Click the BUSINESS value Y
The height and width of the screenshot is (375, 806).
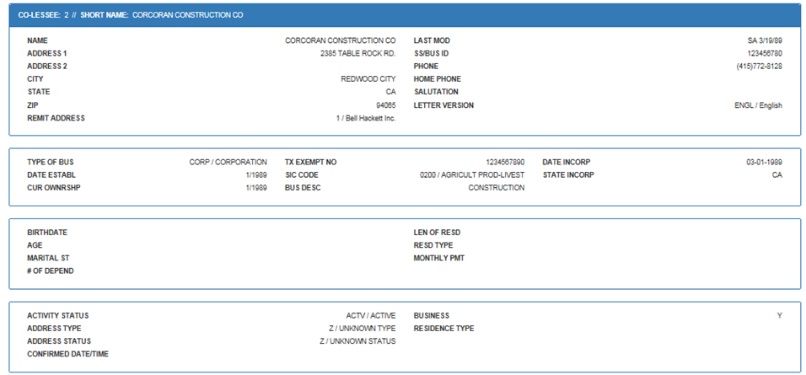(x=780, y=315)
